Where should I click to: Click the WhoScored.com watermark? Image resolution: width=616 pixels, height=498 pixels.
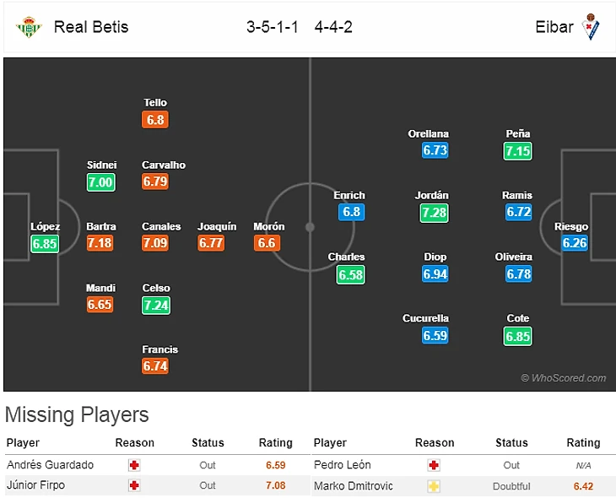click(x=563, y=378)
